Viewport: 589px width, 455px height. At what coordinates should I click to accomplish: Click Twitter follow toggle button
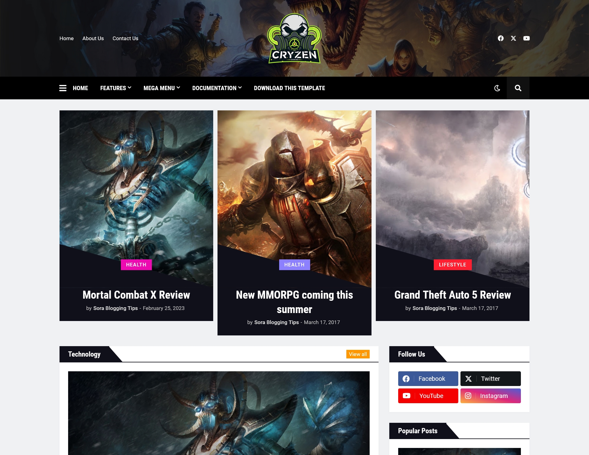point(490,379)
